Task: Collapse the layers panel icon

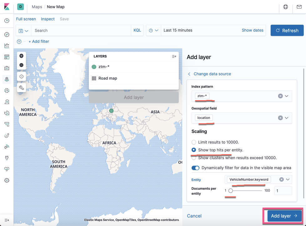Action: click(x=174, y=56)
